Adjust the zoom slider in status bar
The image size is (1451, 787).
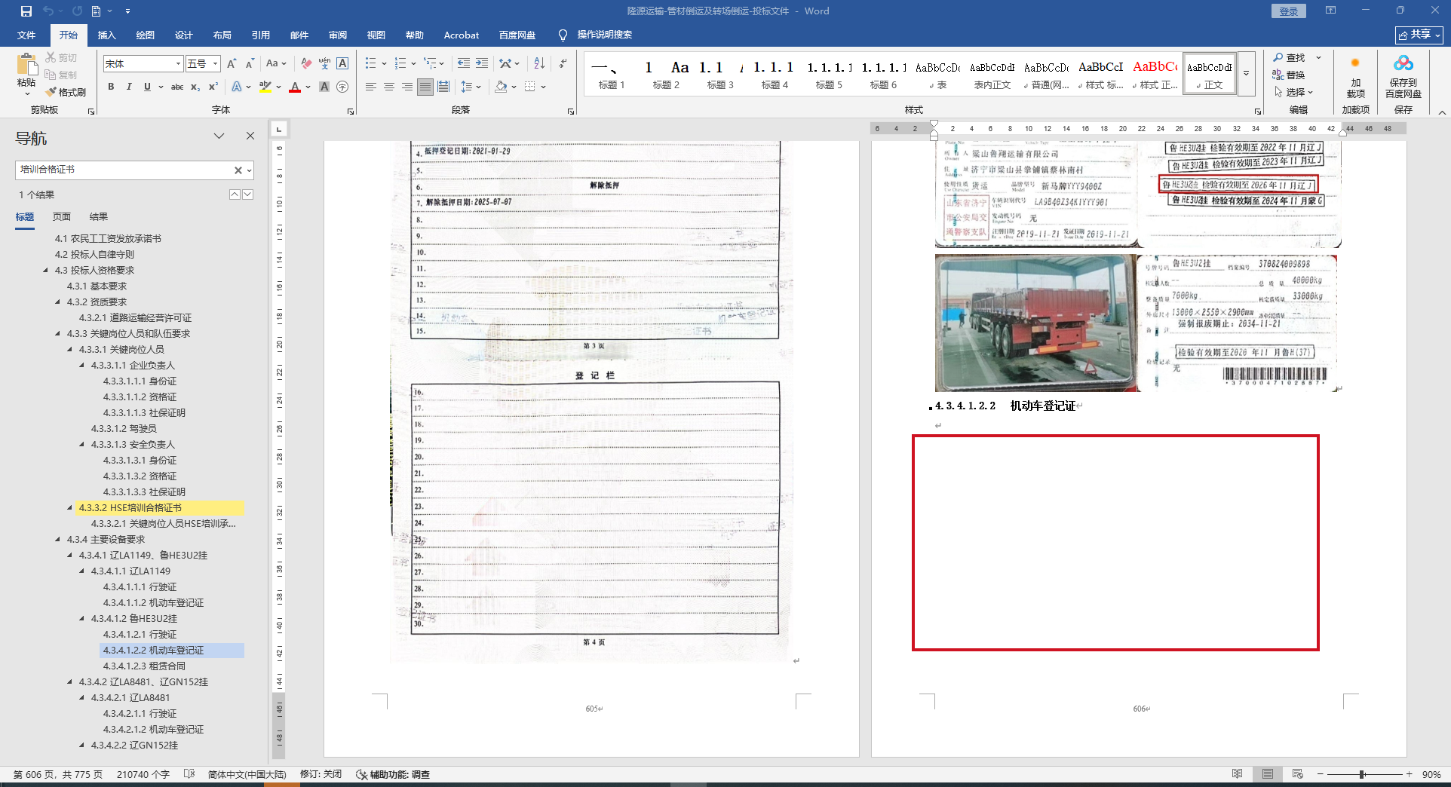pyautogui.click(x=1362, y=774)
